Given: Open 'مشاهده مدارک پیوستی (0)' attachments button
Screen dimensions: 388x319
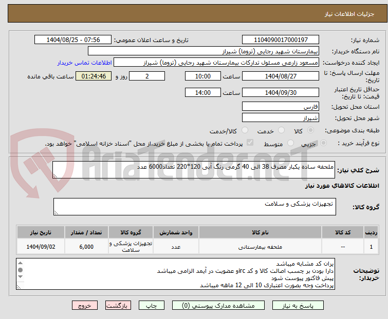Looking at the screenshot, I should pyautogui.click(x=218, y=306).
